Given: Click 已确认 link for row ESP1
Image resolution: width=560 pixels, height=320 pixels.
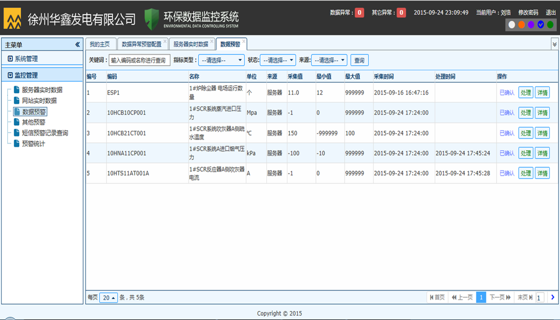Looking at the screenshot, I should click(507, 92).
